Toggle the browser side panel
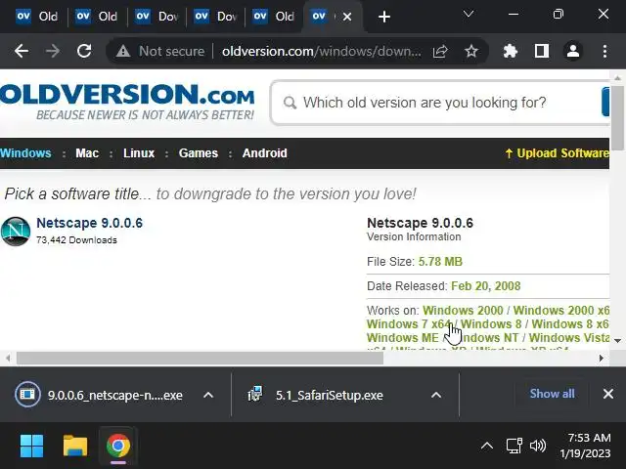Screen dimensions: 626x469 [542, 51]
